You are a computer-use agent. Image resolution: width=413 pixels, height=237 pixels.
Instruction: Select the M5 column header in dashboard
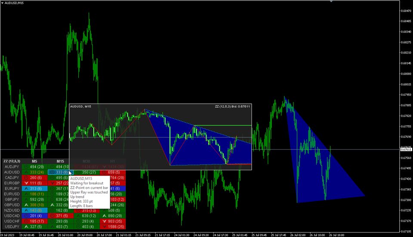(x=34, y=161)
